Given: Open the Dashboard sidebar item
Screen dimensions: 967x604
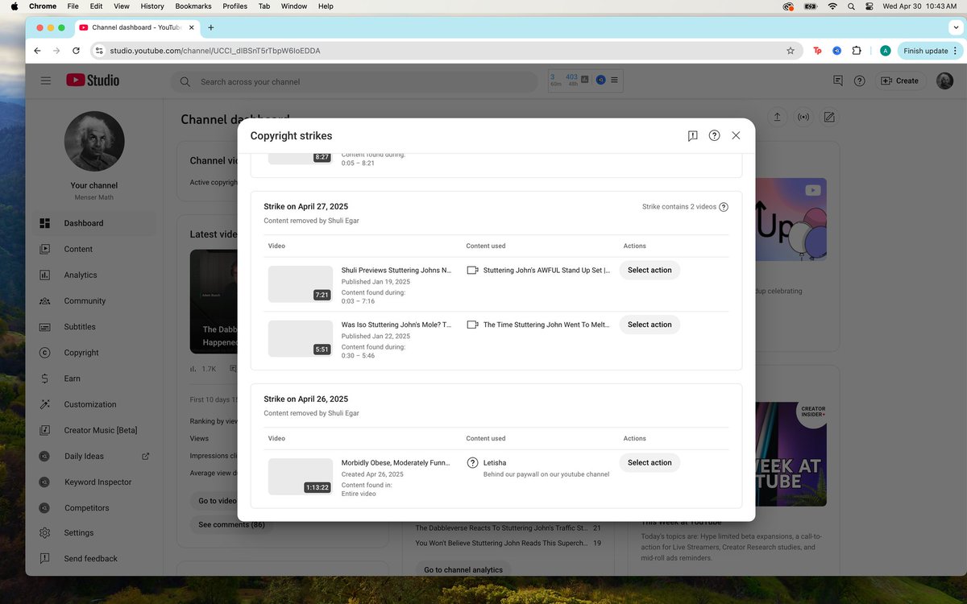Looking at the screenshot, I should pyautogui.click(x=94, y=223).
